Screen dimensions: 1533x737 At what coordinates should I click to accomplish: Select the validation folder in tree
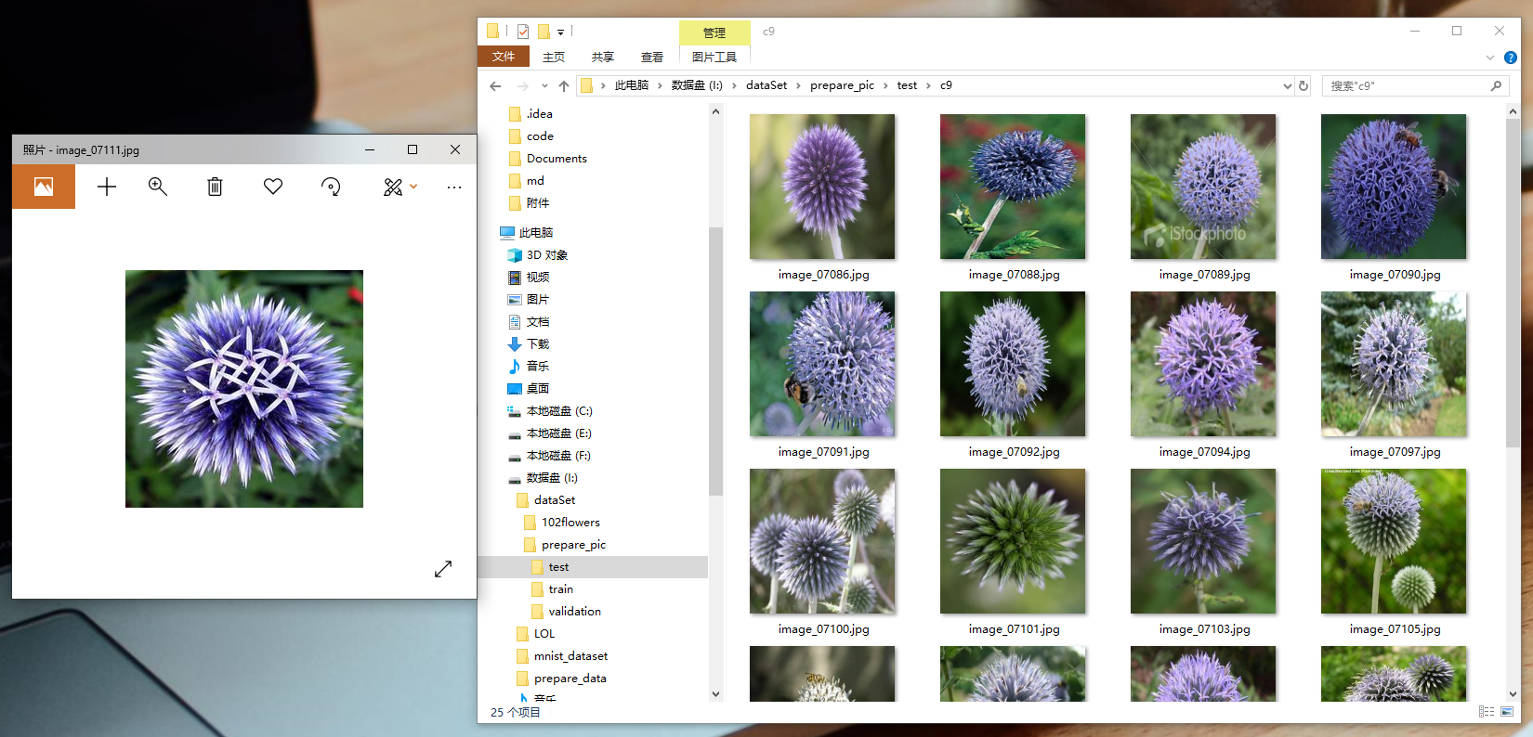click(x=574, y=612)
